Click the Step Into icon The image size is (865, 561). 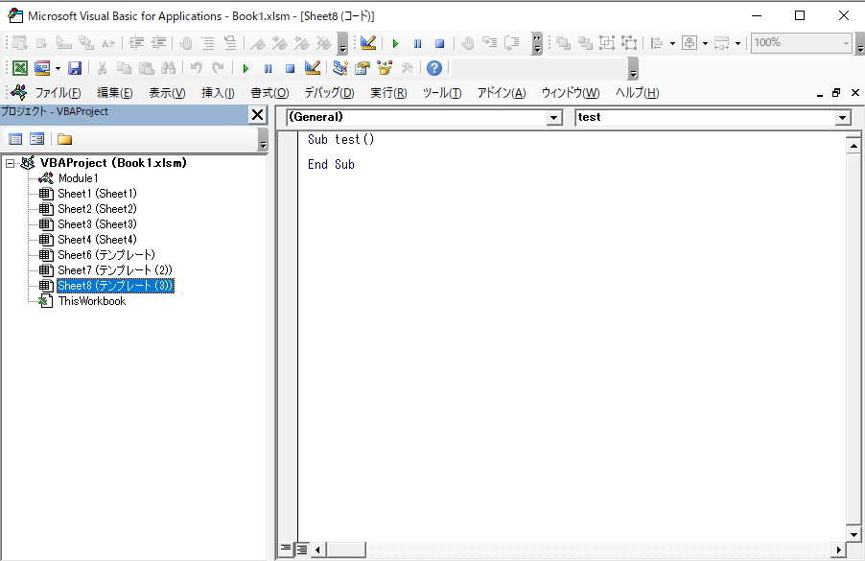pyautogui.click(x=489, y=42)
